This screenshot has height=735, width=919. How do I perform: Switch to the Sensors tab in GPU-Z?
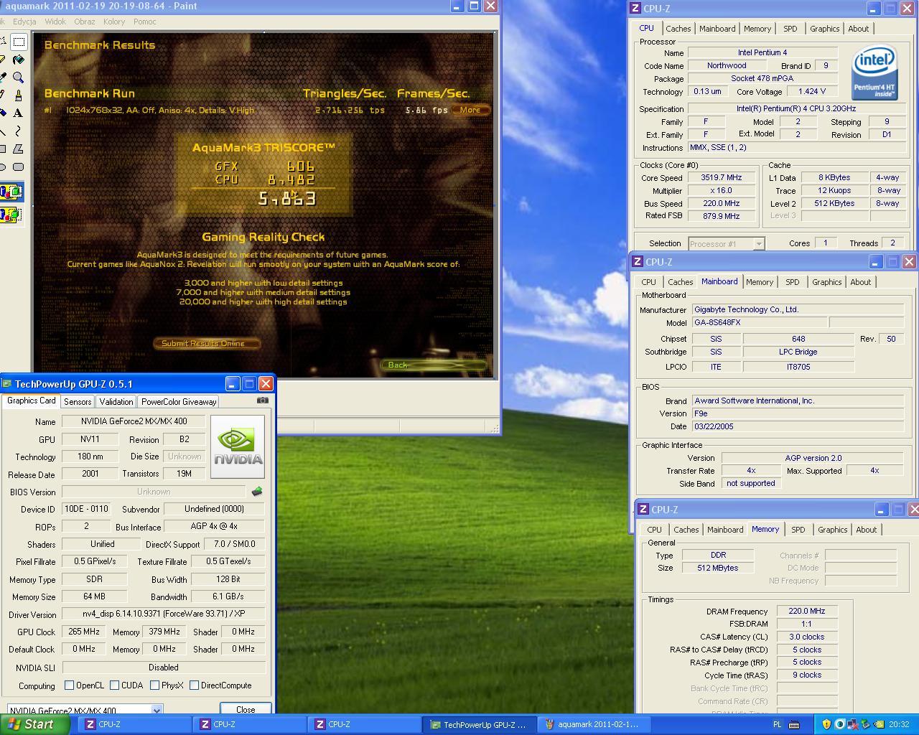coord(78,402)
